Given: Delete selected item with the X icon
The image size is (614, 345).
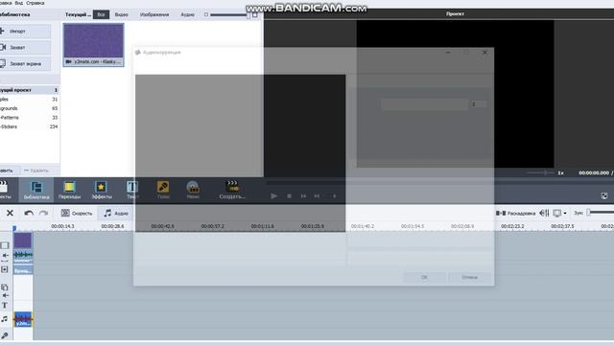Looking at the screenshot, I should 10,213.
